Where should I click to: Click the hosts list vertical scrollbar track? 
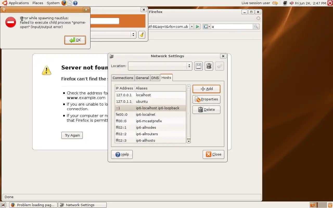tap(189, 114)
